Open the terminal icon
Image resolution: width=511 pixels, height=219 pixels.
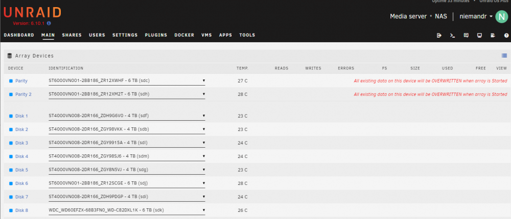click(452, 36)
